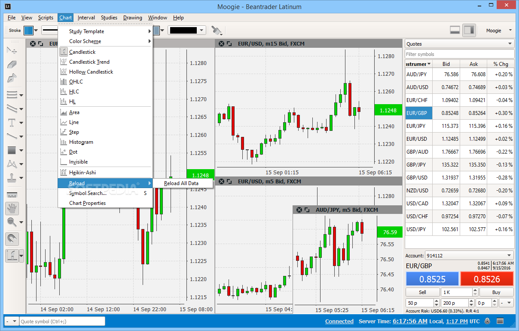519x331 pixels.
Task: Expand the text tool options arrow
Action: pos(21,123)
